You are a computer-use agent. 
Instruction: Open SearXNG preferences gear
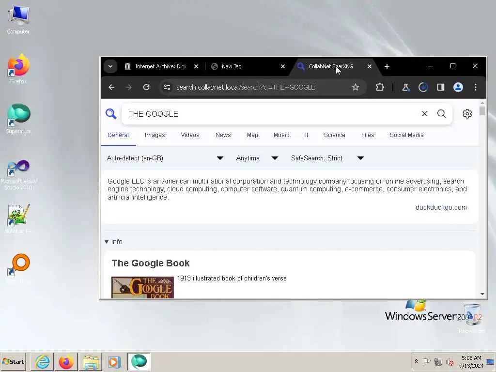[467, 113]
